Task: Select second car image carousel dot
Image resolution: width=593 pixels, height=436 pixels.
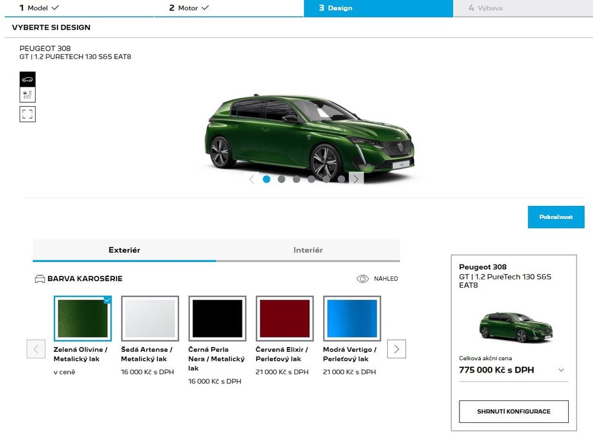Action: coord(281,179)
